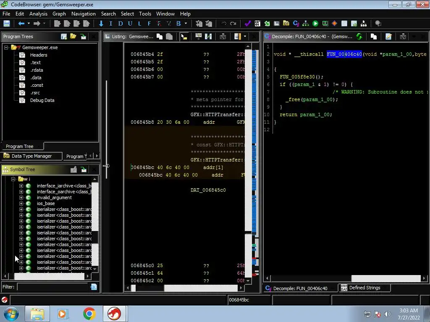The height and width of the screenshot is (322, 430).
Task: Toggle navigation by Data (D) icon
Action: 121,23
